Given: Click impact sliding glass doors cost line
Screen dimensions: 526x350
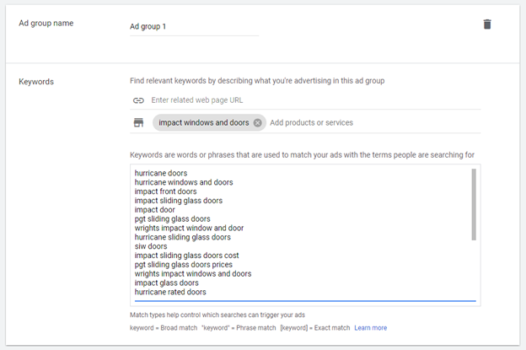Looking at the screenshot, I should pyautogui.click(x=187, y=256).
